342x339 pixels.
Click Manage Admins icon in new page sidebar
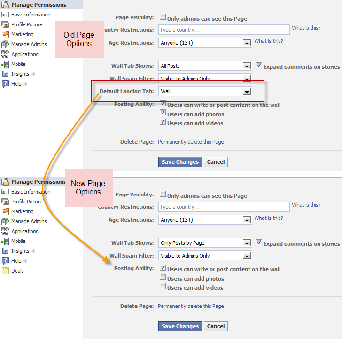click(5, 221)
